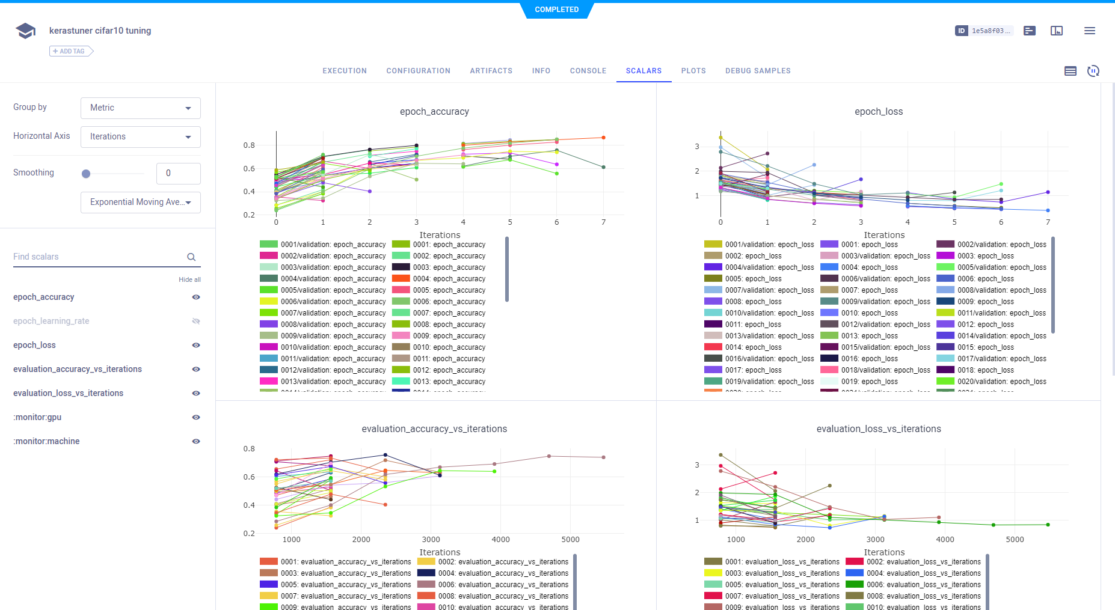The height and width of the screenshot is (610, 1115).
Task: Expand the Exponential Moving Average dropdown
Action: click(x=141, y=203)
